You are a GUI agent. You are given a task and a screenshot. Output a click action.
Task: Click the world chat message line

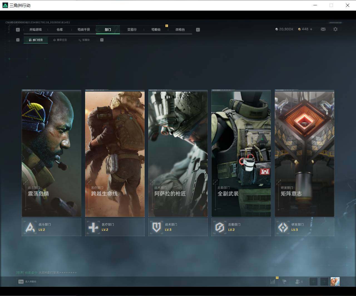pos(46,273)
